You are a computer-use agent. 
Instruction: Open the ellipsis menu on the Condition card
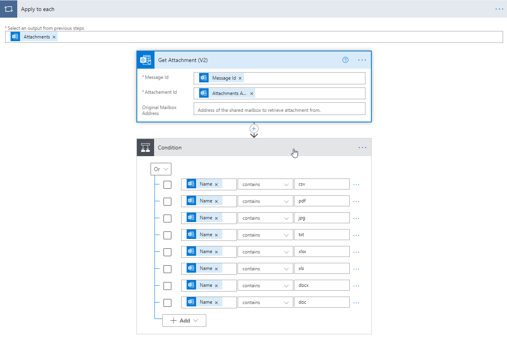(x=362, y=148)
